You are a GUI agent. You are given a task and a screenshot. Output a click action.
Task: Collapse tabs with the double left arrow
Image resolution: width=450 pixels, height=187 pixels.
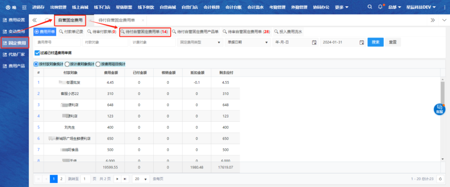pyautogui.click(x=35, y=20)
